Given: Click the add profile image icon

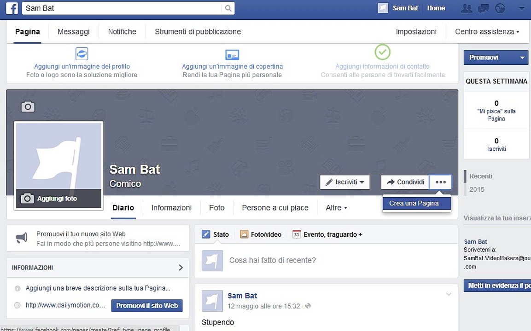Looking at the screenshot, I should (82, 54).
